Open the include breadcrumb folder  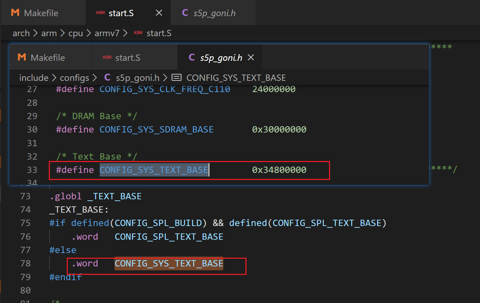point(34,78)
